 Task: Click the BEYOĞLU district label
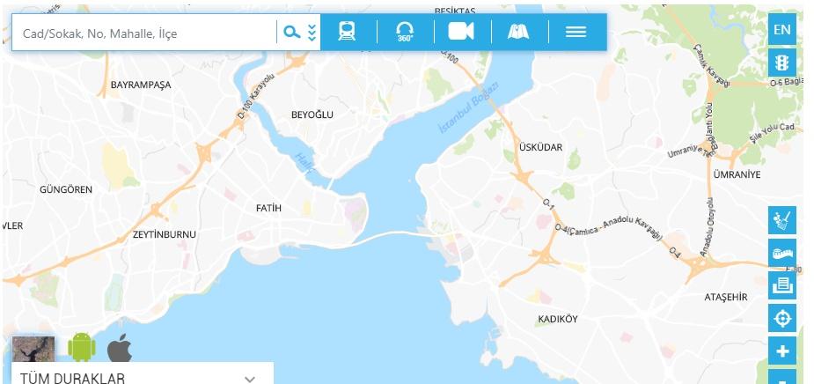pos(312,114)
